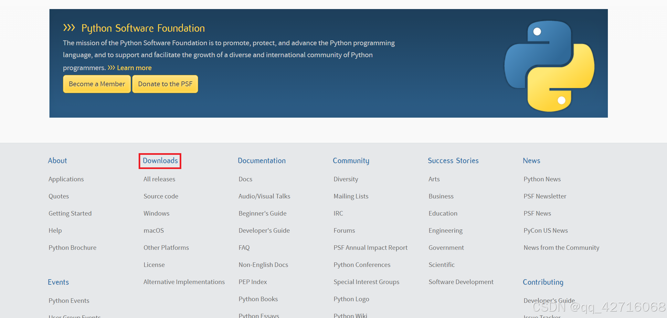Open the Diversity link
667x318 pixels.
point(346,179)
